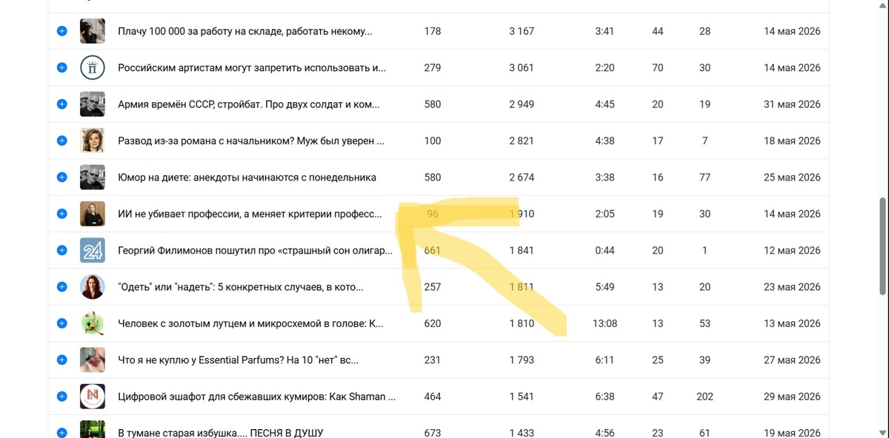
Task: Click avatar next to 'Что я не куплю у Essential Parfums'
Action: point(92,360)
